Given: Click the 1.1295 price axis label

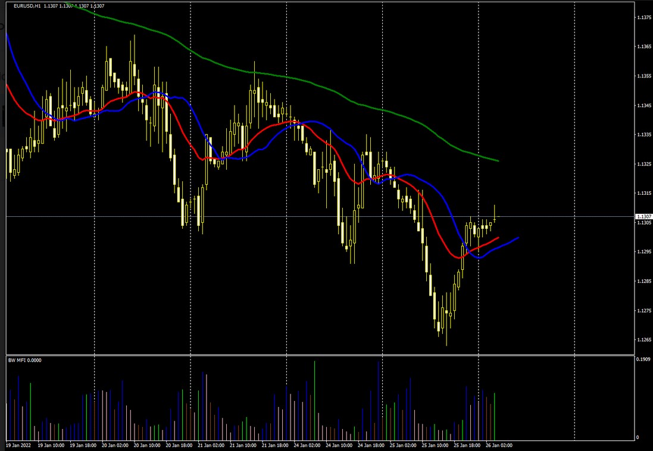Looking at the screenshot, I should point(644,252).
